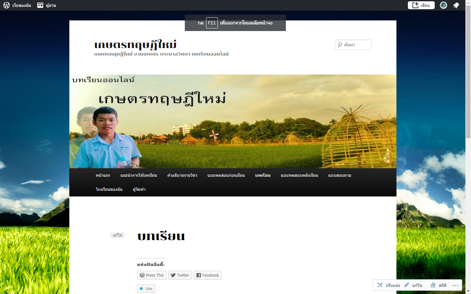Open the user profile avatar

[x=443, y=5]
